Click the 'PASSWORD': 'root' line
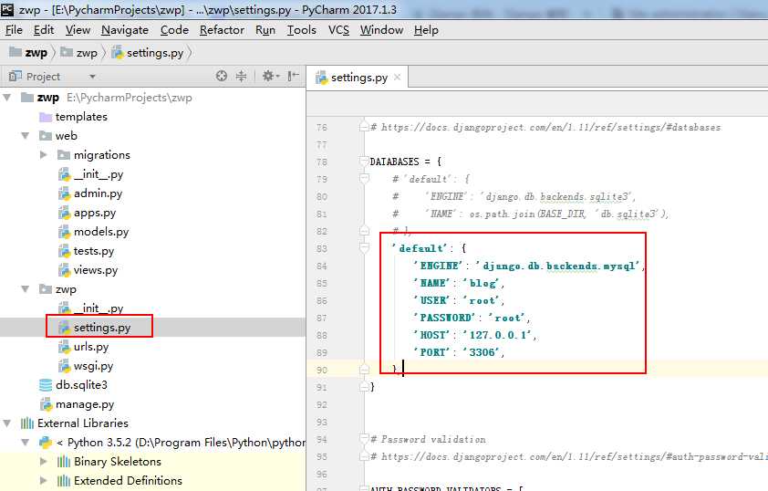This screenshot has height=491, width=768. 472,318
